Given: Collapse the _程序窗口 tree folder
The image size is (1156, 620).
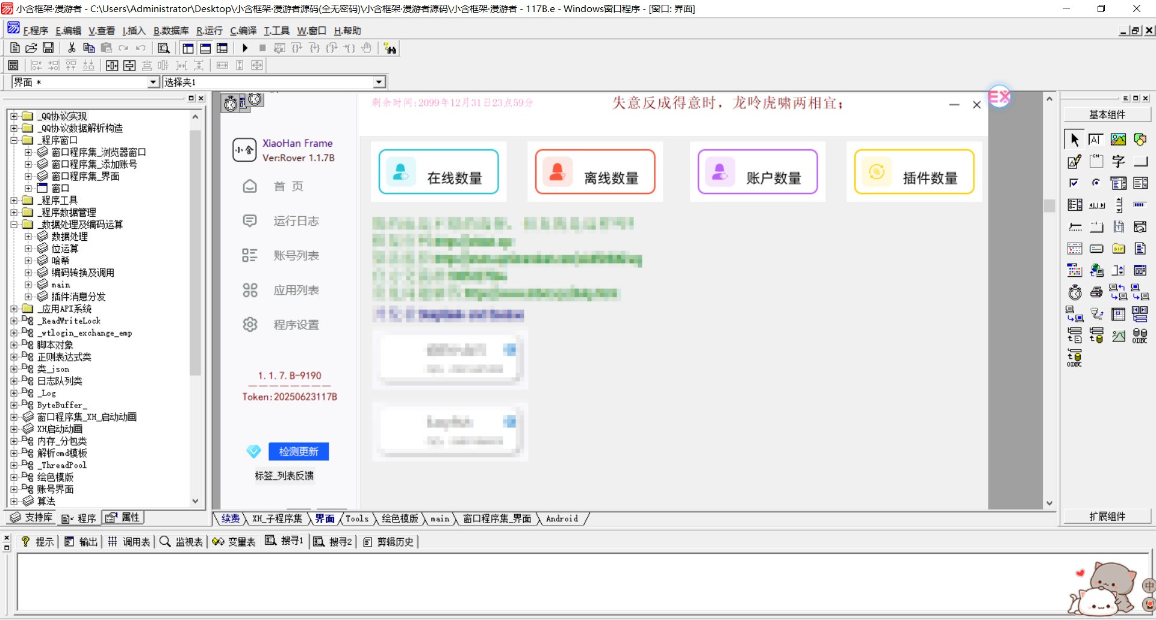Looking at the screenshot, I should pyautogui.click(x=14, y=140).
